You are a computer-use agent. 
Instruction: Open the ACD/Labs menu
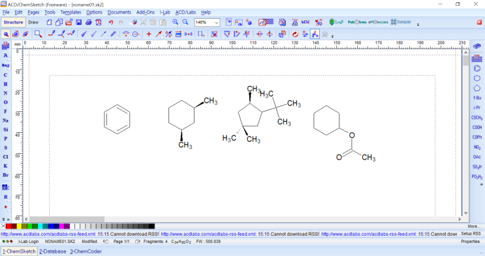[x=185, y=12]
